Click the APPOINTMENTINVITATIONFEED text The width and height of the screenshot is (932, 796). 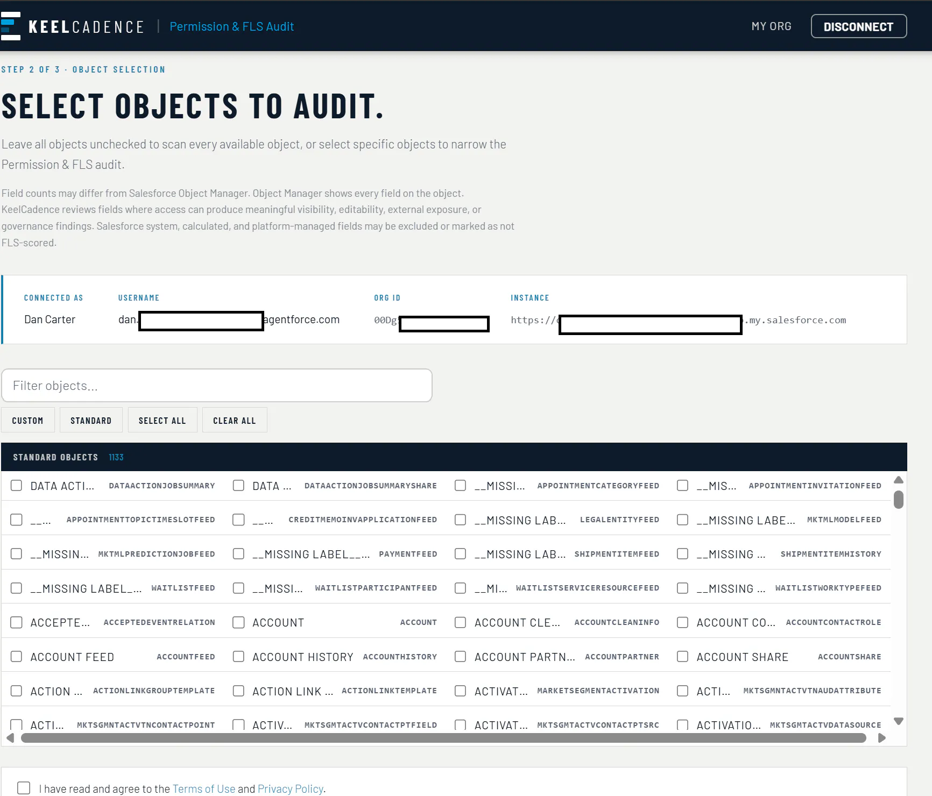pyautogui.click(x=815, y=486)
